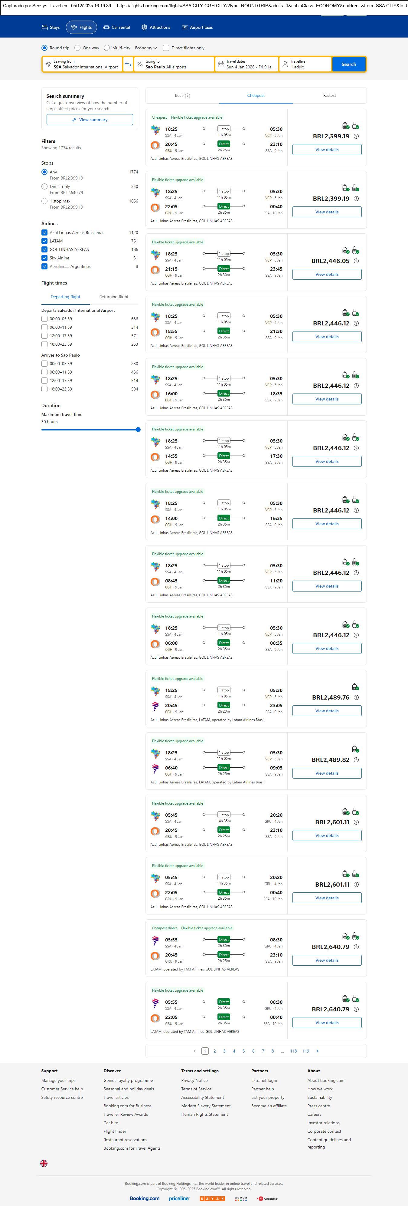The image size is (408, 1206).
Task: Click the help icon next to BRL2,489.76 price
Action: coord(356,697)
